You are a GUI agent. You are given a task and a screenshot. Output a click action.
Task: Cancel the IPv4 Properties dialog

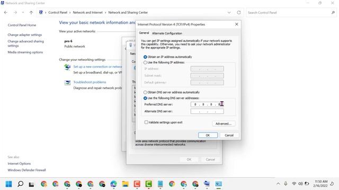(x=229, y=135)
